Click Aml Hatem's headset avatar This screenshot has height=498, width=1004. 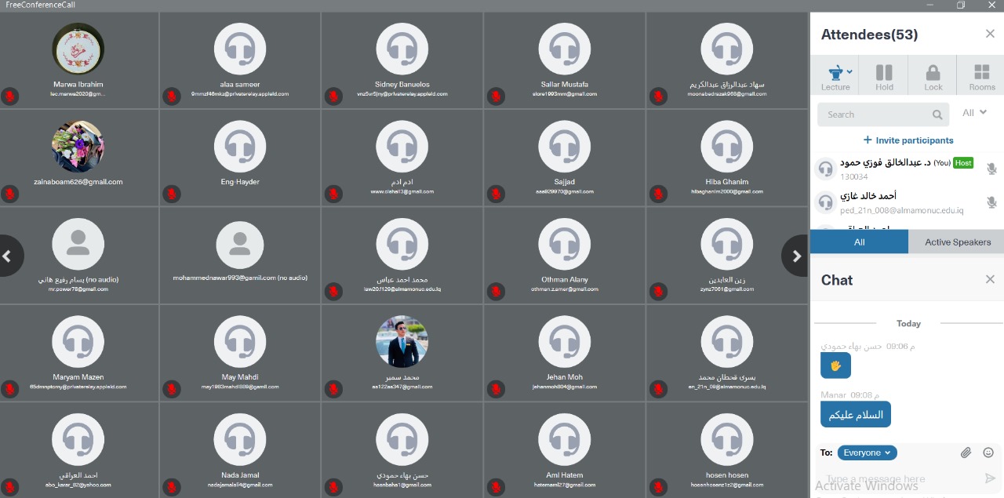[565, 440]
